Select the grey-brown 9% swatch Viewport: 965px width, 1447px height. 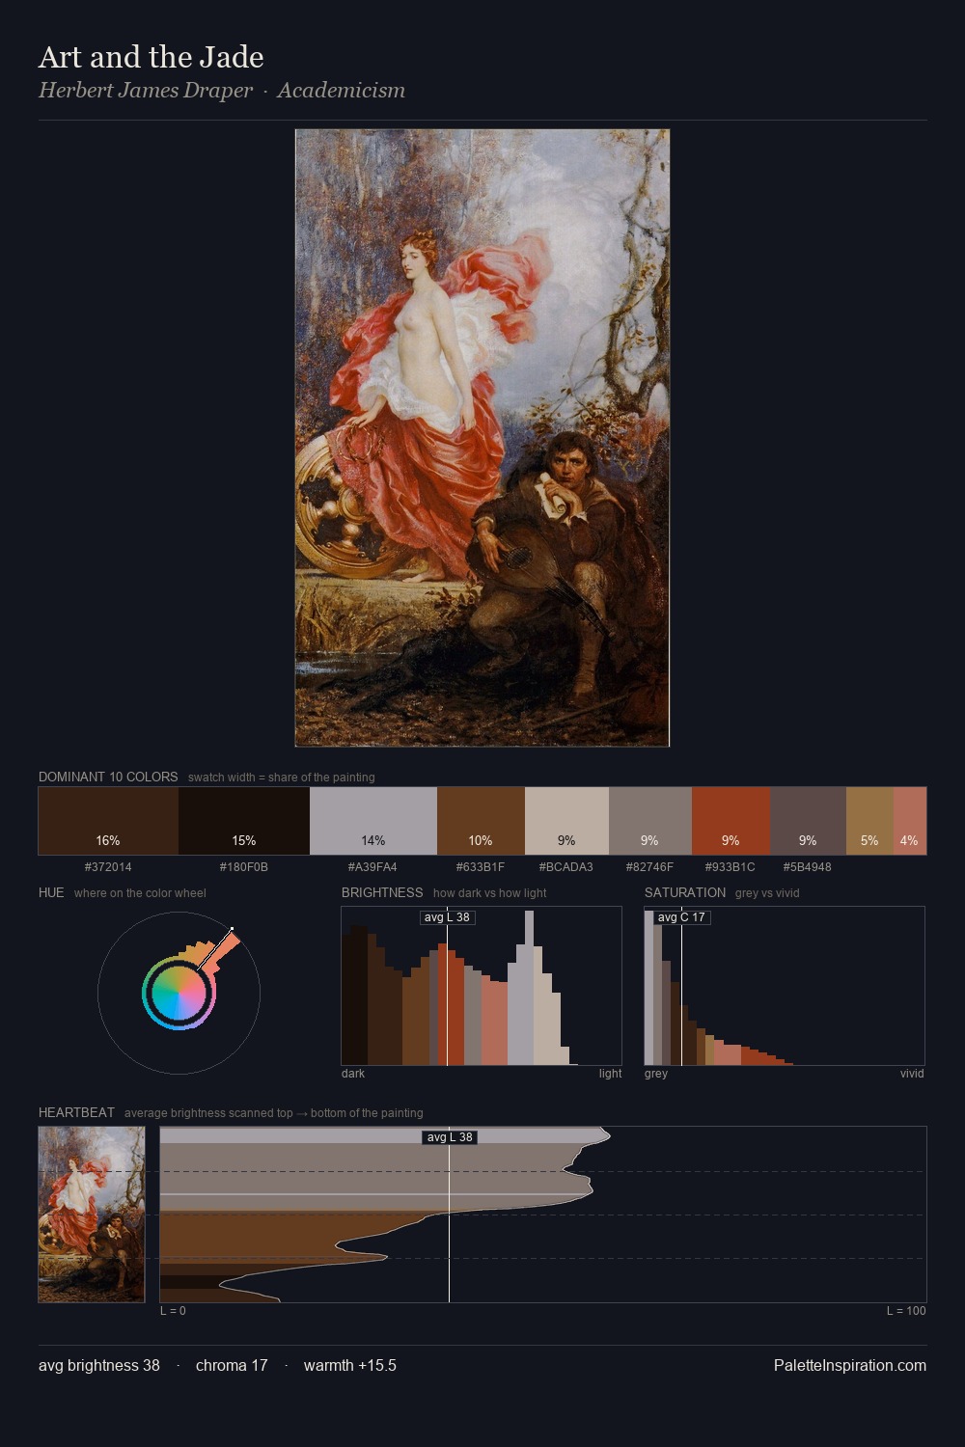coord(650,821)
